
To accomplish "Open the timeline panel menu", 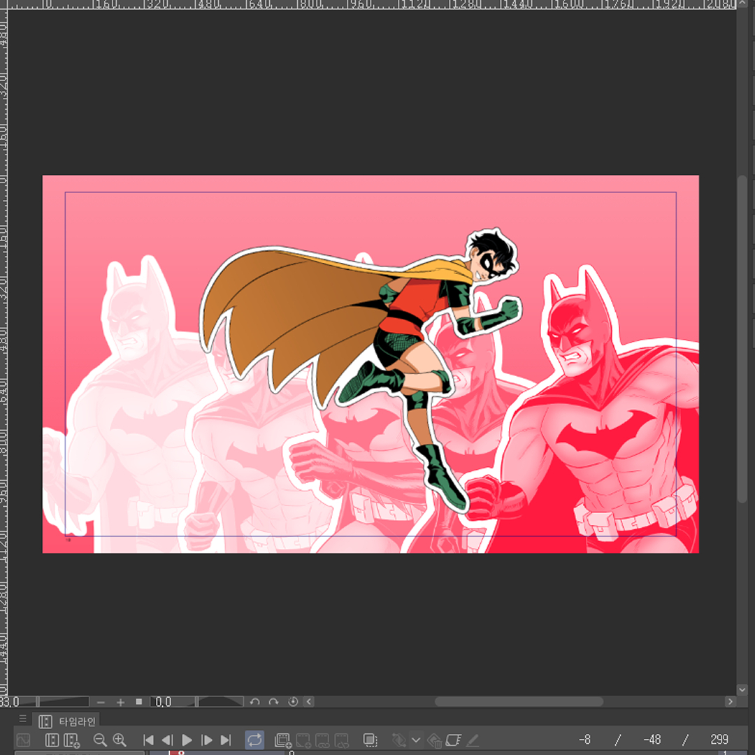I will (x=22, y=719).
